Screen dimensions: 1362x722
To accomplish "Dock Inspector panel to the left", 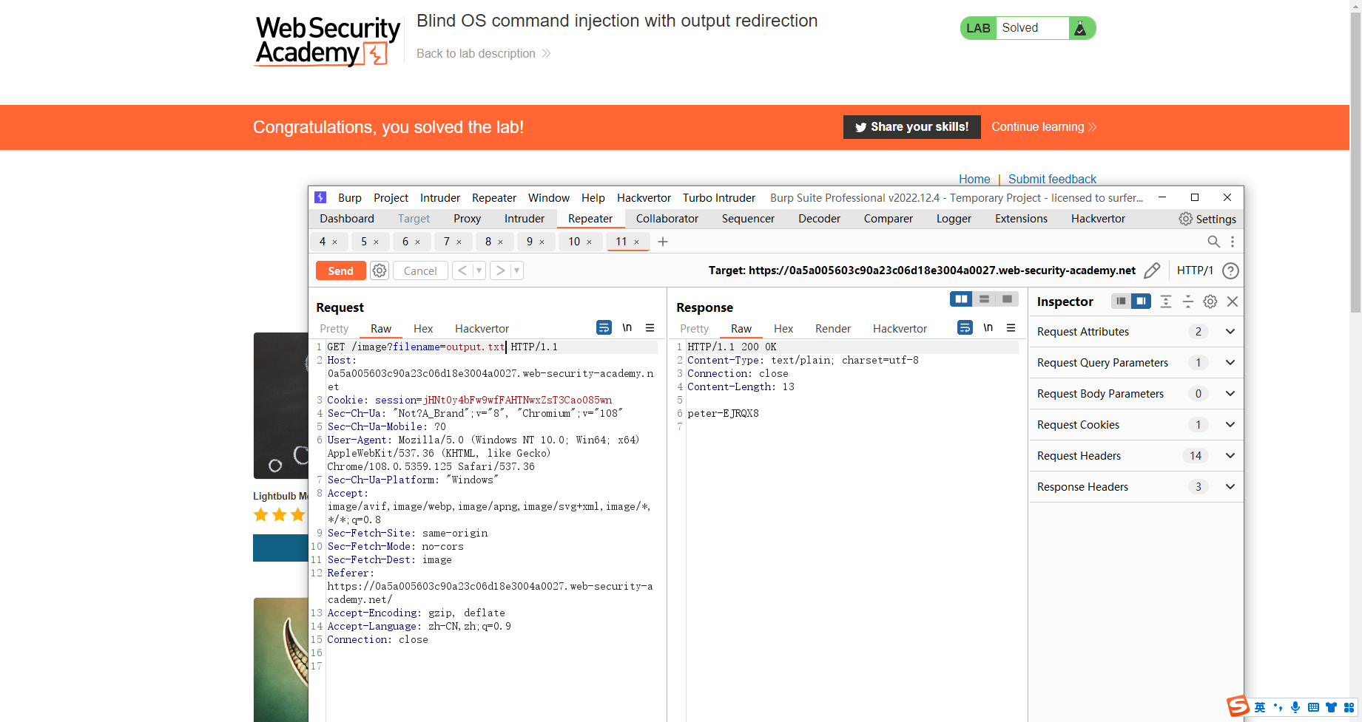I will (1121, 301).
